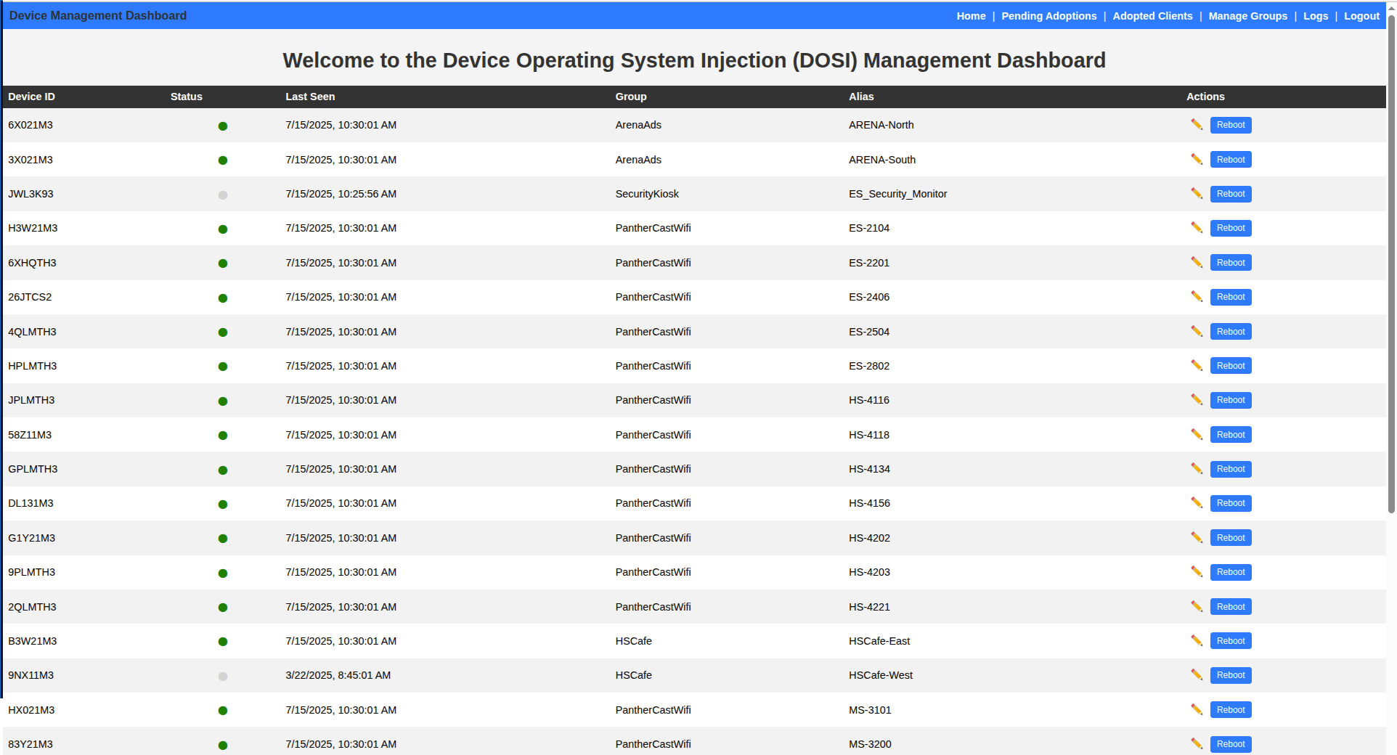Reboot device HS-4134

(1231, 469)
